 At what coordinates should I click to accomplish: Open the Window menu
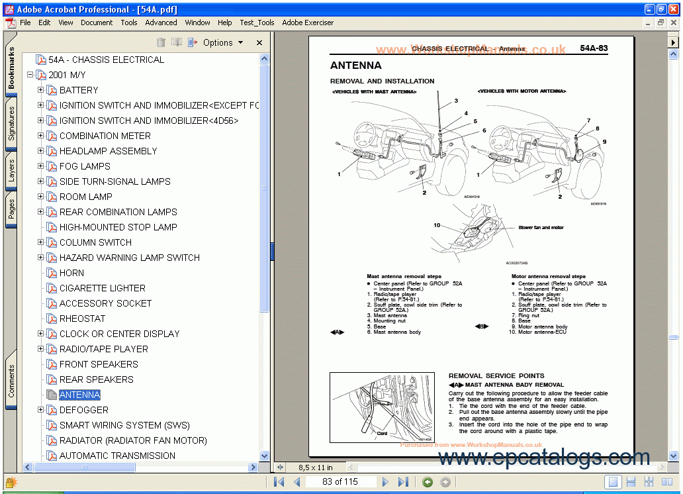point(197,23)
